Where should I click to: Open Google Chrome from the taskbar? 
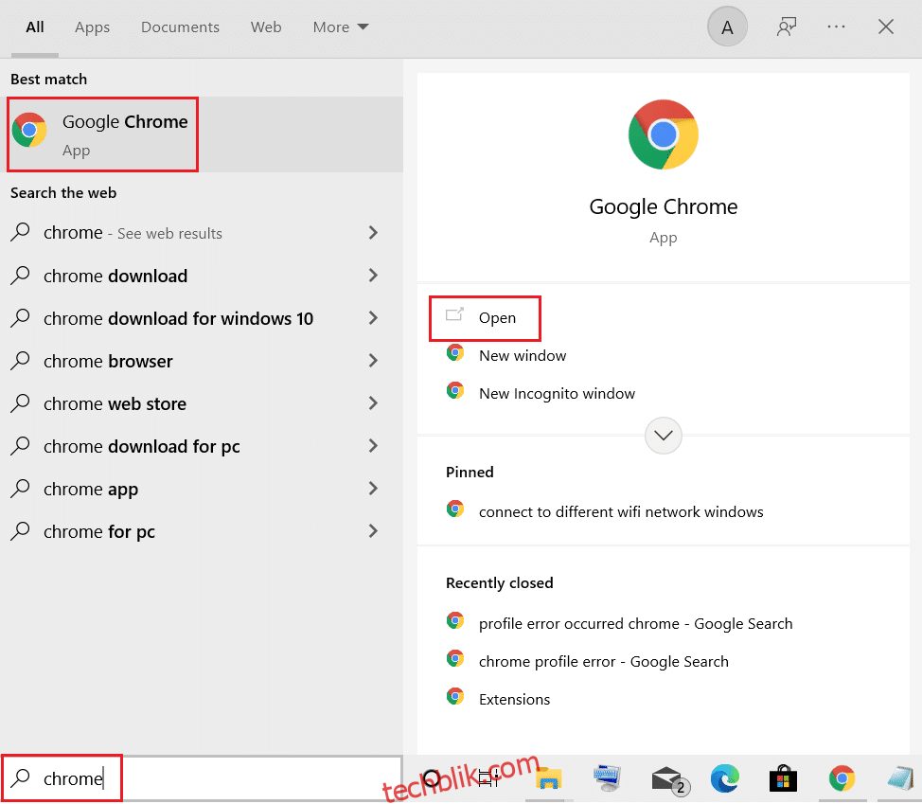coord(842,778)
